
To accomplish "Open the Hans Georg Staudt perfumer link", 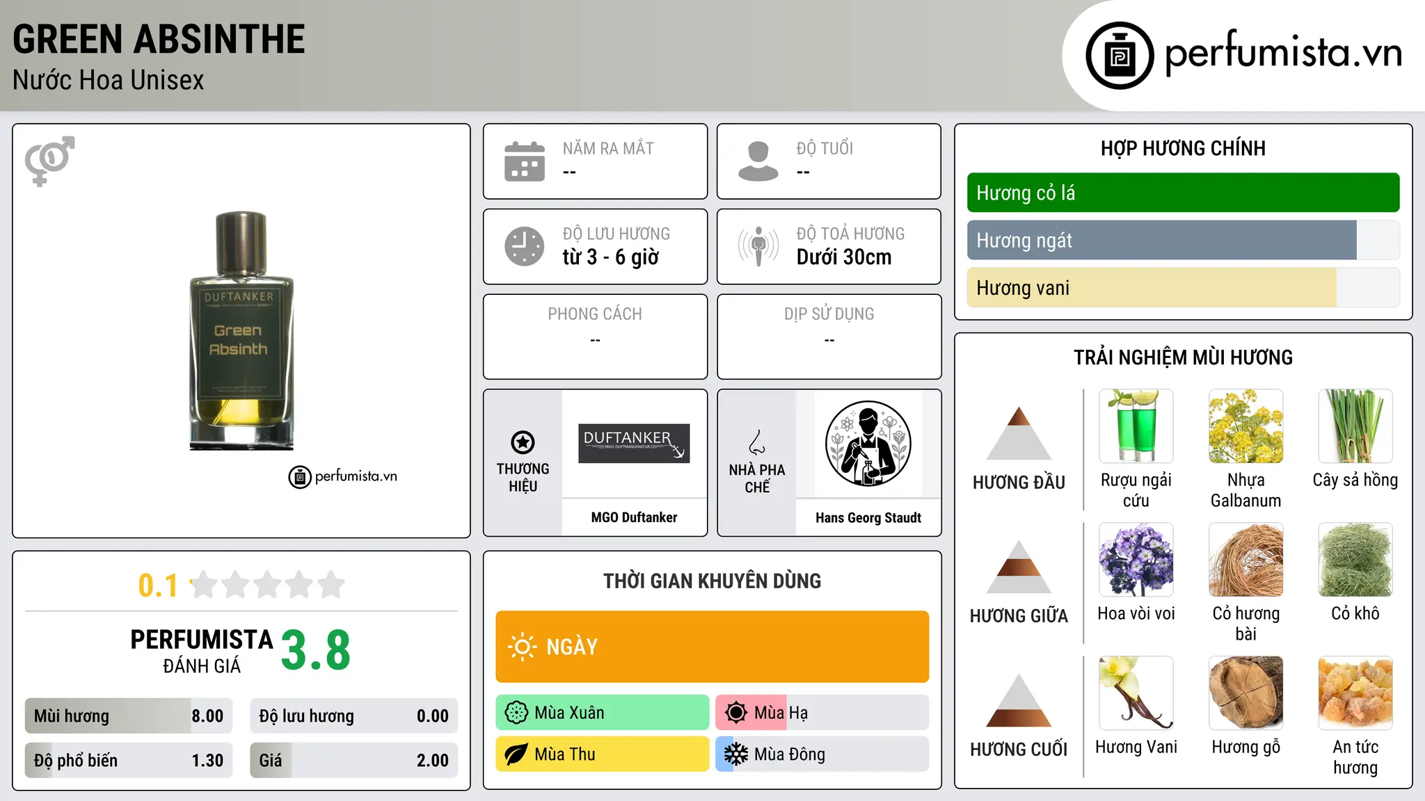I will pos(868,517).
